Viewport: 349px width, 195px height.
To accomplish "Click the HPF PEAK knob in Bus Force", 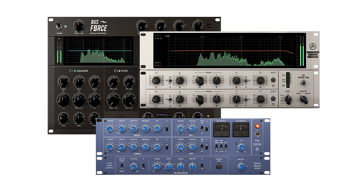I will (x=113, y=82).
